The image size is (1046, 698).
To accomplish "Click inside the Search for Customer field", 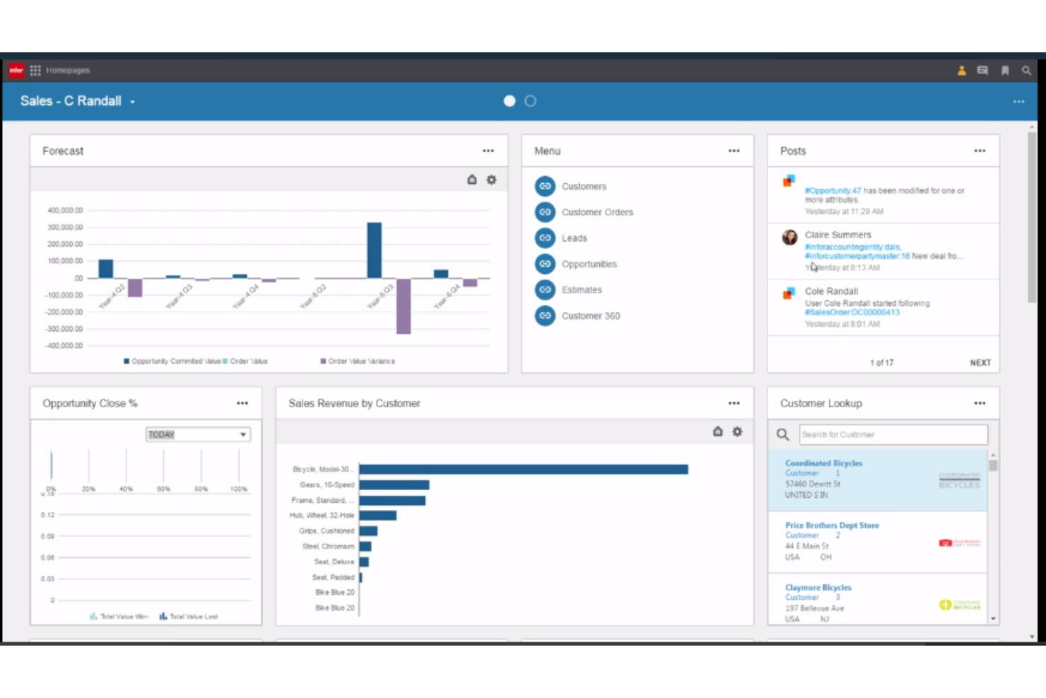I will tap(893, 434).
